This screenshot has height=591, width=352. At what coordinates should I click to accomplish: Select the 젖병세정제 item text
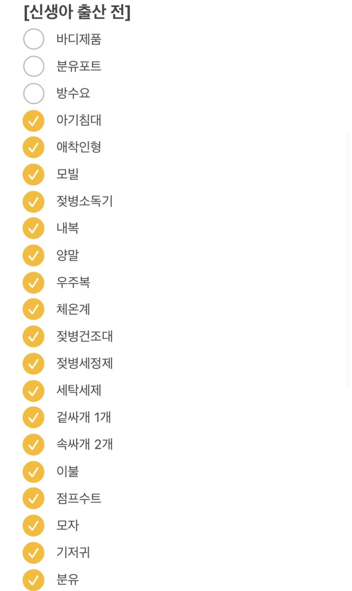click(84, 364)
